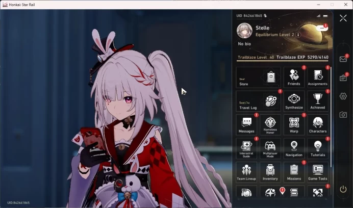Open the Characters screen

318,125
